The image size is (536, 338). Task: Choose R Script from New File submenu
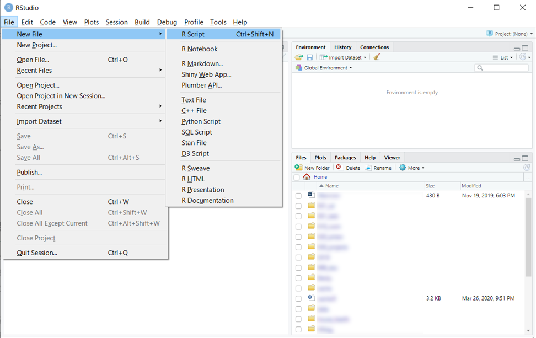click(x=223, y=34)
